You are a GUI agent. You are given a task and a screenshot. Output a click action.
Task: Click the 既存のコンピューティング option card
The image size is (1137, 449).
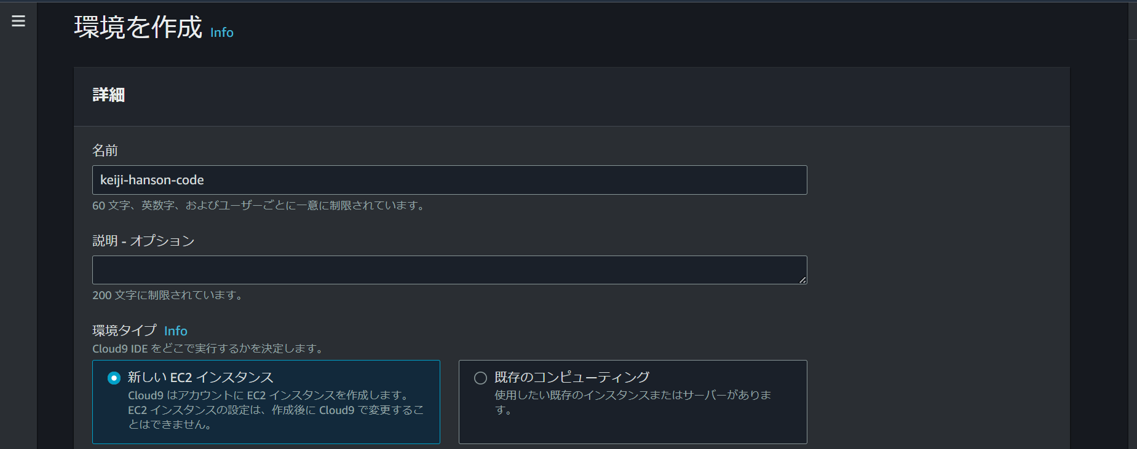pos(633,402)
